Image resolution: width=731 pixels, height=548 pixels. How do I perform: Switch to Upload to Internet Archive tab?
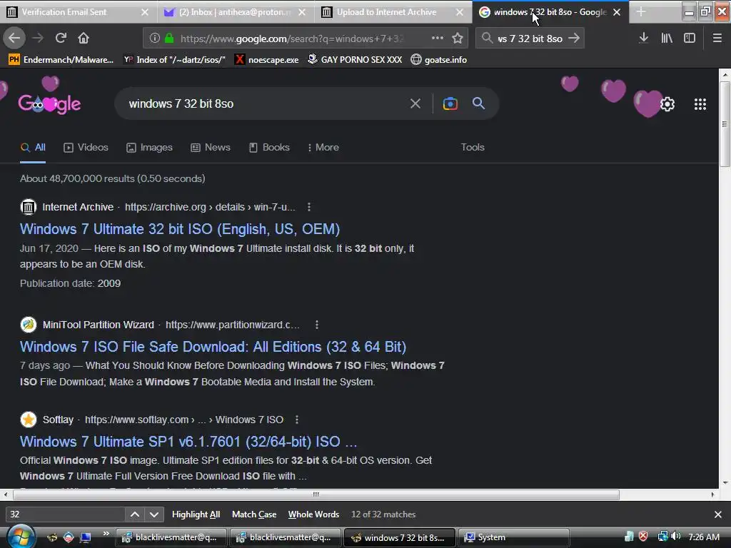tap(393, 12)
